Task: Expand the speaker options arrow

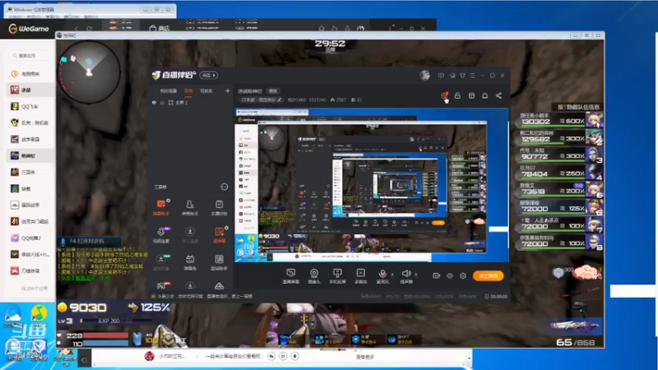Action: tap(416, 275)
